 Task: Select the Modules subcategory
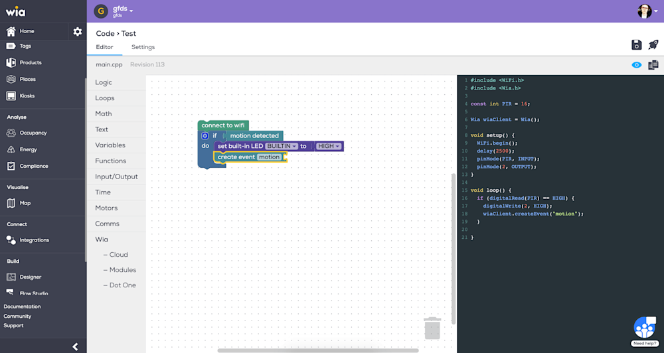120,270
